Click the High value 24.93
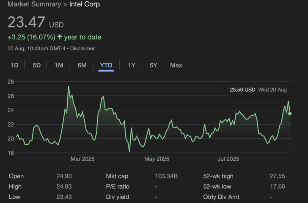The width and height of the screenshot is (308, 203). pyautogui.click(x=64, y=187)
